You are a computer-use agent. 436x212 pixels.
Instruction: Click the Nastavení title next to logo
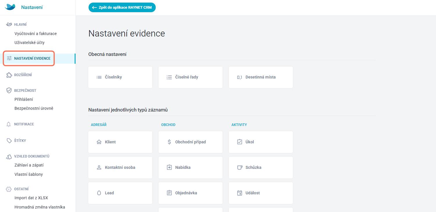coord(32,7)
